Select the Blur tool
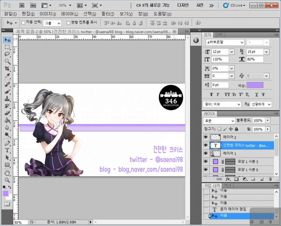This screenshot has height=226, width=281. (x=7, y=127)
